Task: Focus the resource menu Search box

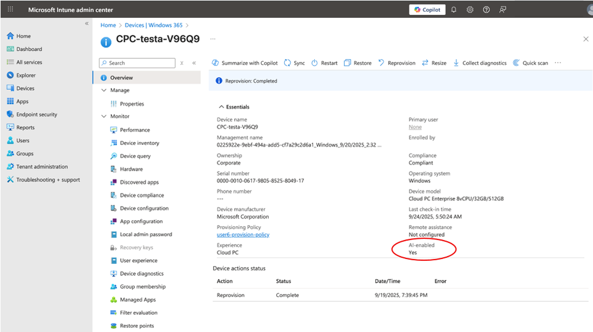Action: 137,63
